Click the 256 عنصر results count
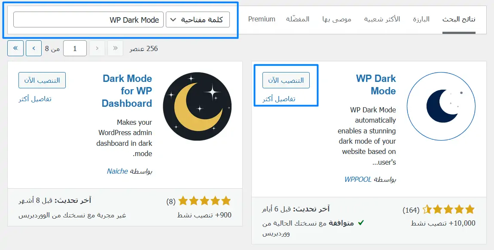 point(143,48)
